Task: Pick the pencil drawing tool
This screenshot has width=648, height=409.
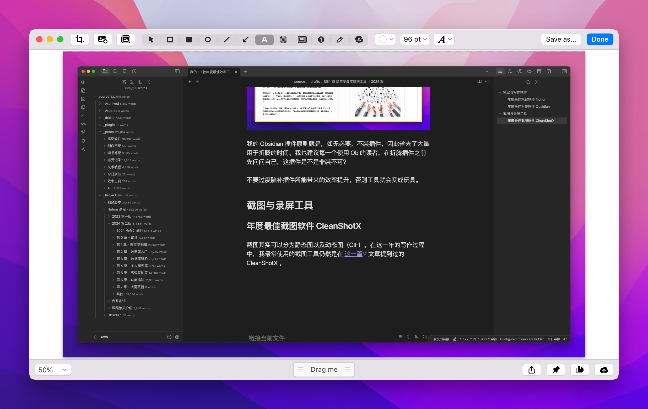Action: 340,40
